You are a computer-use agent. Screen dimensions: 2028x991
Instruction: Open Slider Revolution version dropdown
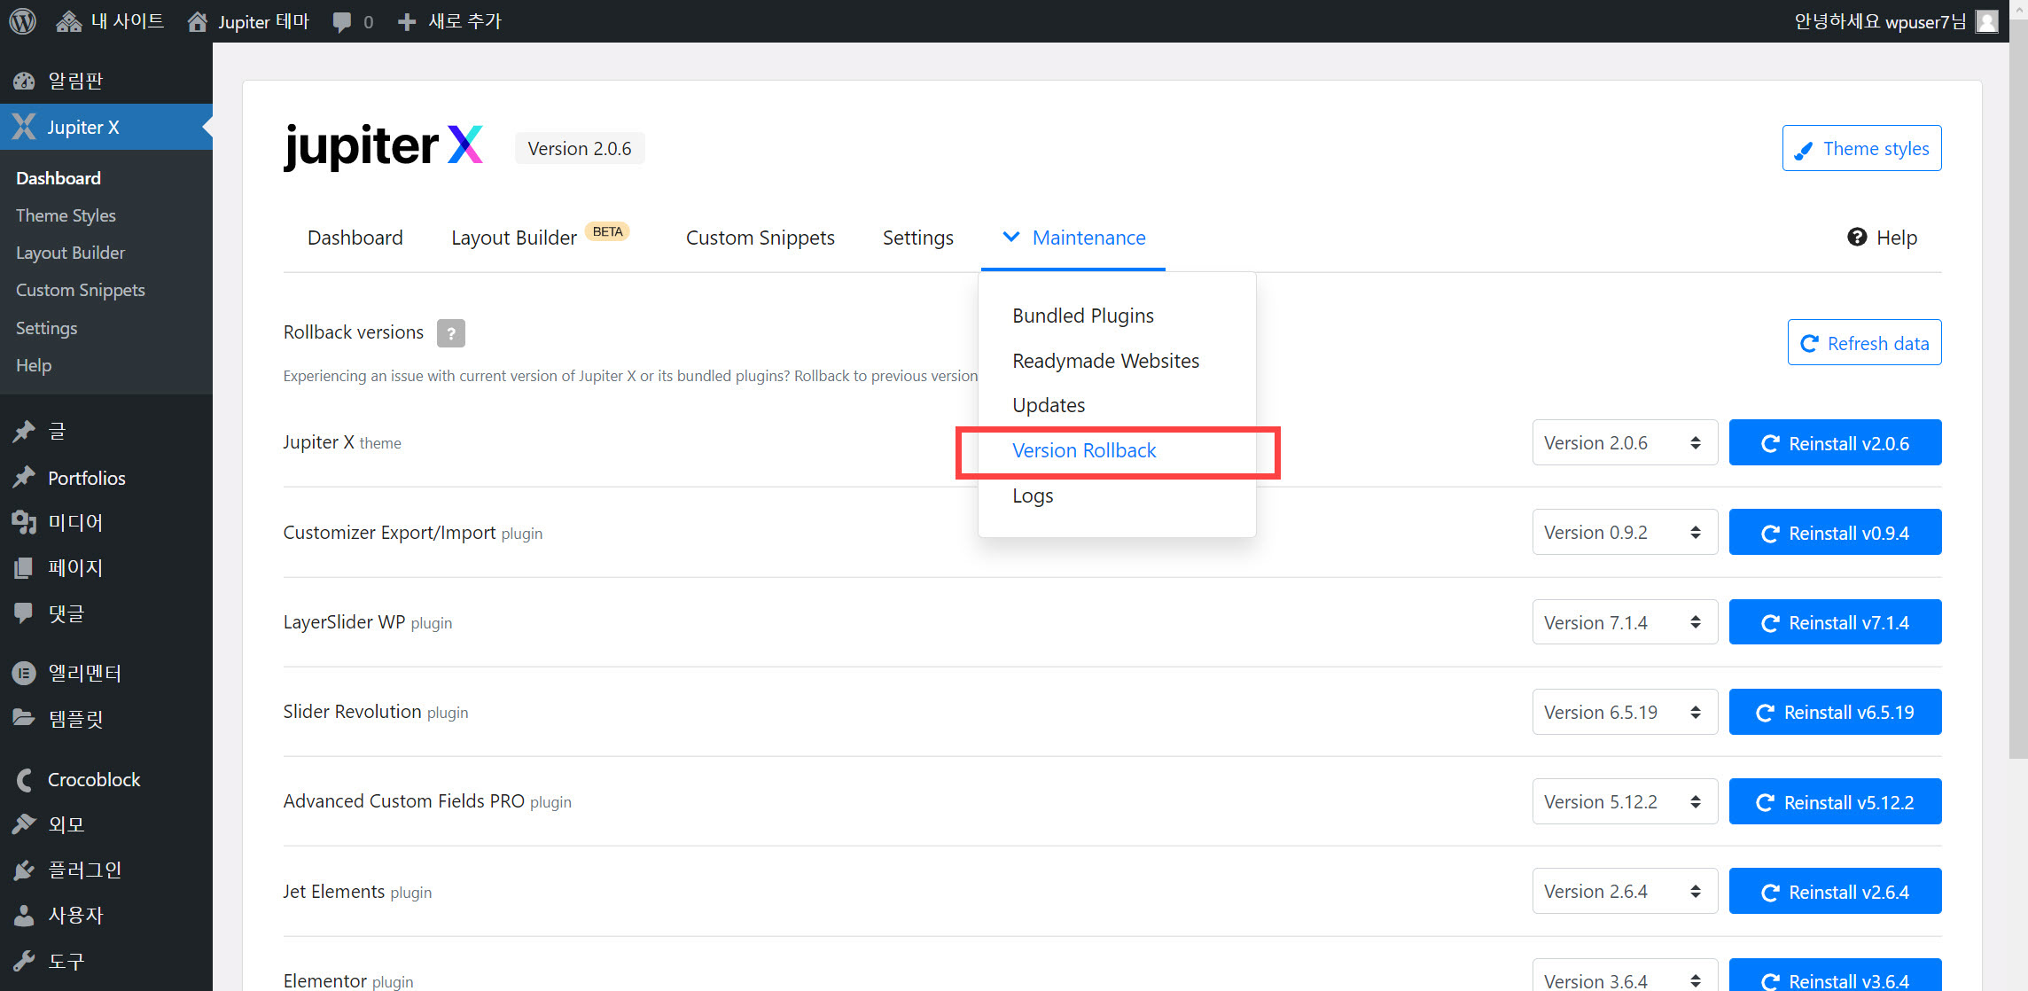[1624, 713]
